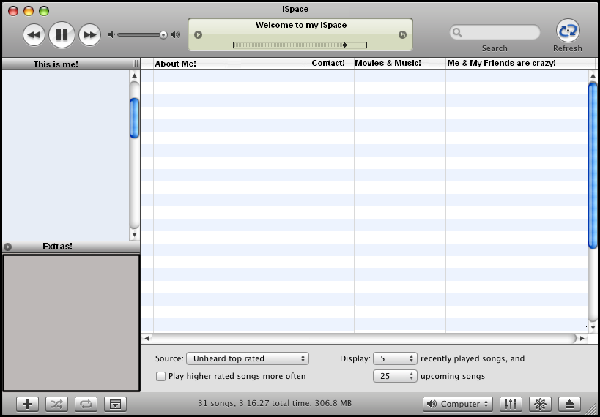The image size is (600, 417).
Task: Click the rewind previous track button
Action: 34,35
